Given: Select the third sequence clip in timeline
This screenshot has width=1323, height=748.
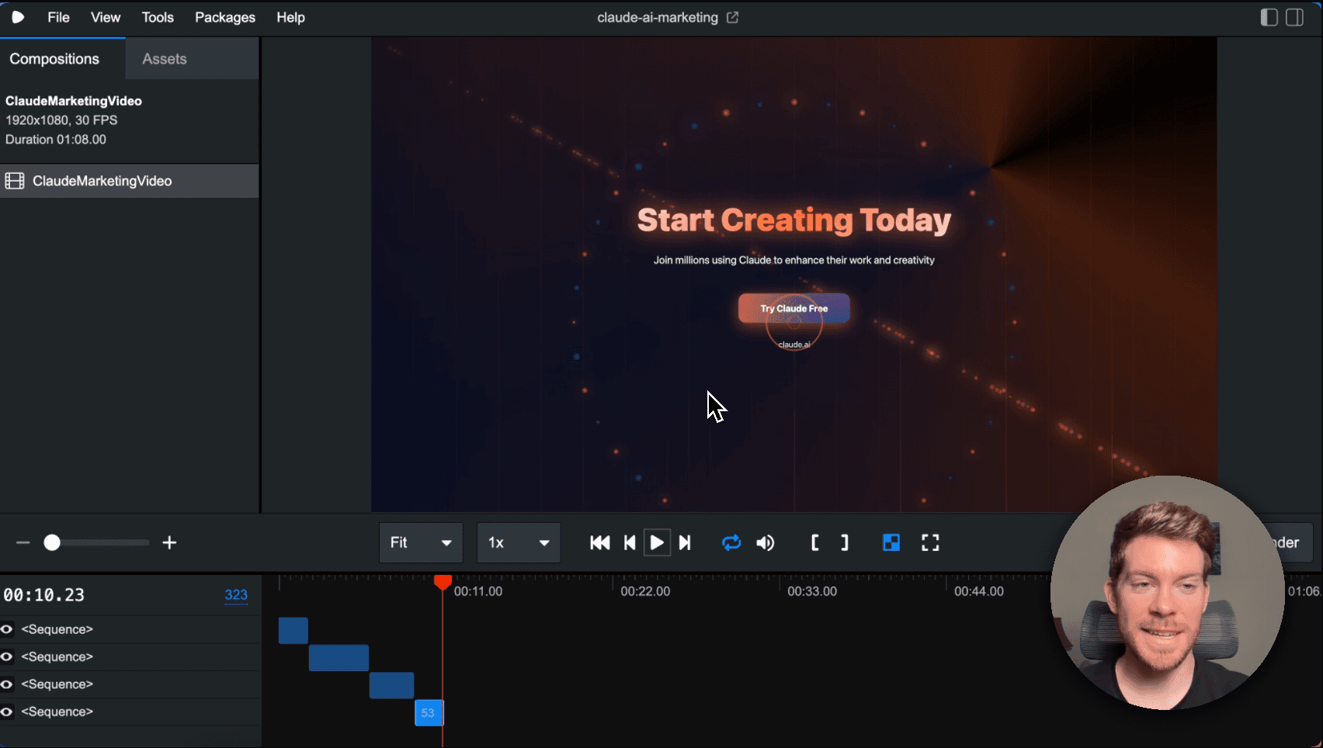Looking at the screenshot, I should [391, 685].
